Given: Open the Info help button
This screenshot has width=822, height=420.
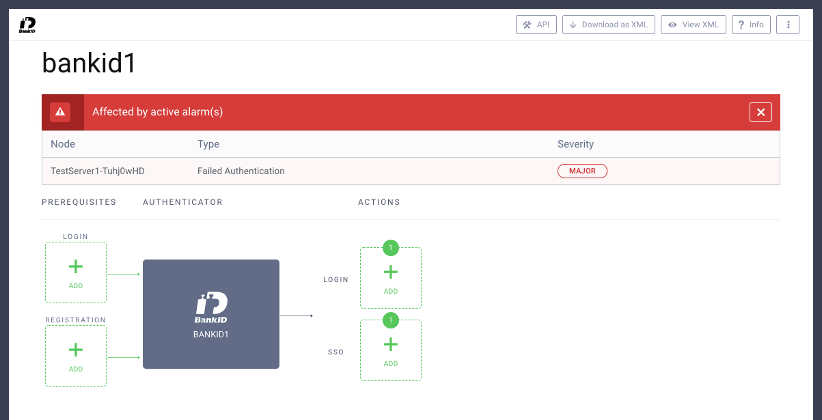Looking at the screenshot, I should (x=750, y=25).
